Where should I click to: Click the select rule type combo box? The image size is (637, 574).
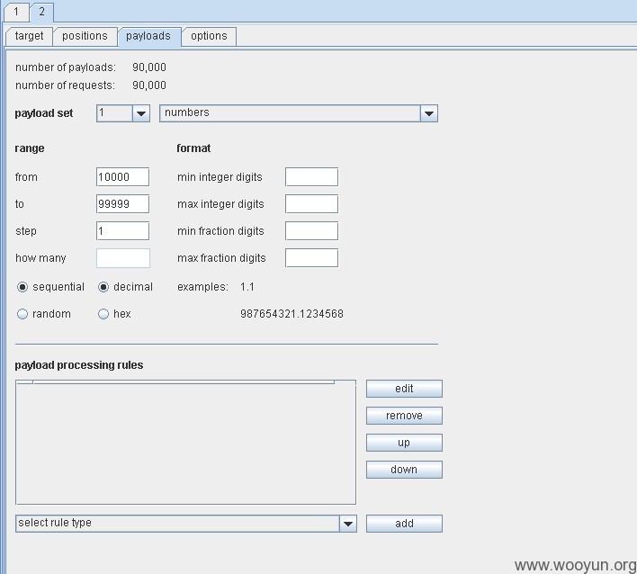186,524
